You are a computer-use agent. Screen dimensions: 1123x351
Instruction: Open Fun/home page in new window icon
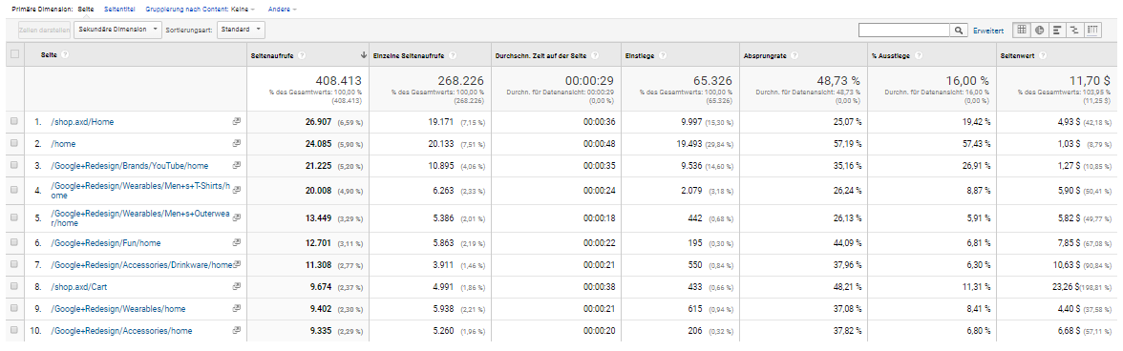point(237,242)
